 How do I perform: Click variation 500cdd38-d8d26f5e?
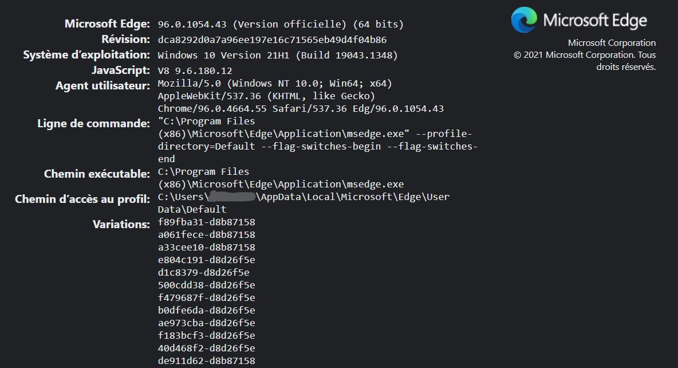(x=206, y=285)
